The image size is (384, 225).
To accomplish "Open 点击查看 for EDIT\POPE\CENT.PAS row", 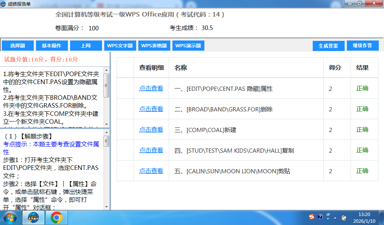I will point(151,88).
